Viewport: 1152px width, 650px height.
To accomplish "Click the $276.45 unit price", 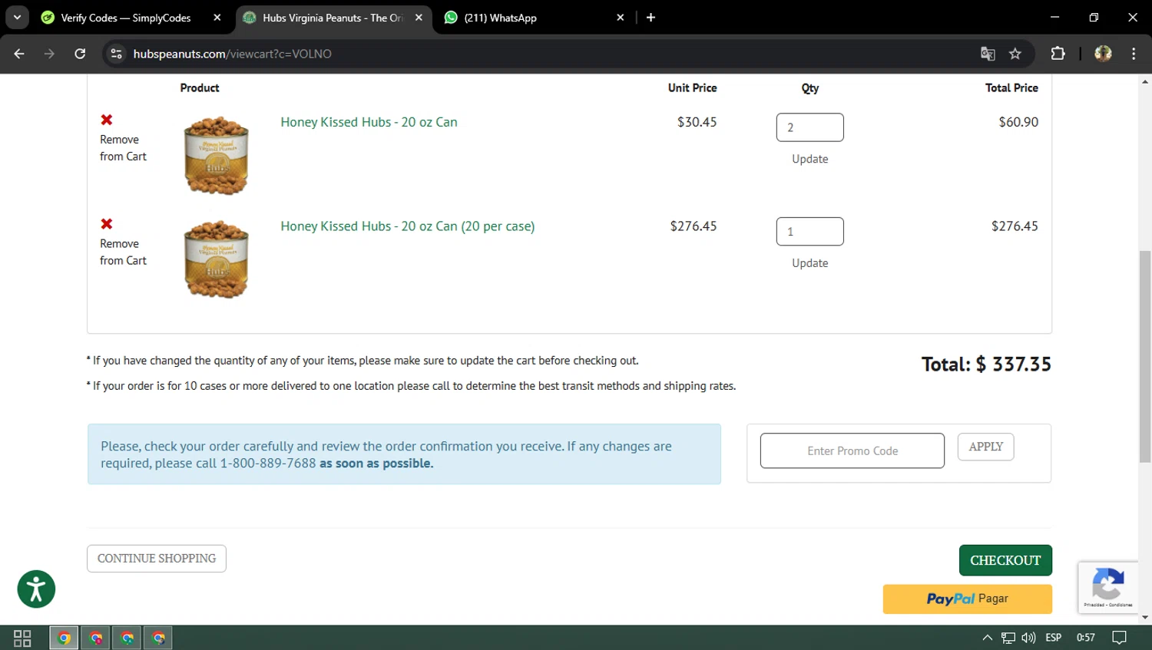I will click(694, 226).
